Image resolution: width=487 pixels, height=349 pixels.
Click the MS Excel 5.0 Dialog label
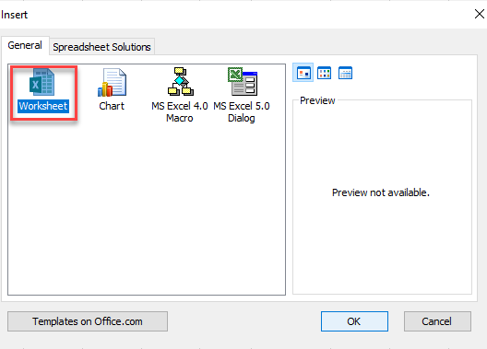(242, 112)
